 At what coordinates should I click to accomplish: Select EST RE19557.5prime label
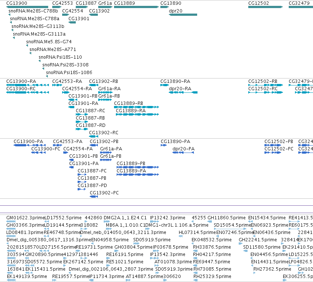coord(71,276)
